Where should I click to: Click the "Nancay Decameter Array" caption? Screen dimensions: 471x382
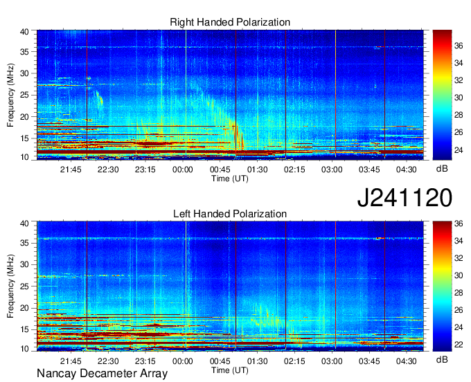pyautogui.click(x=102, y=374)
